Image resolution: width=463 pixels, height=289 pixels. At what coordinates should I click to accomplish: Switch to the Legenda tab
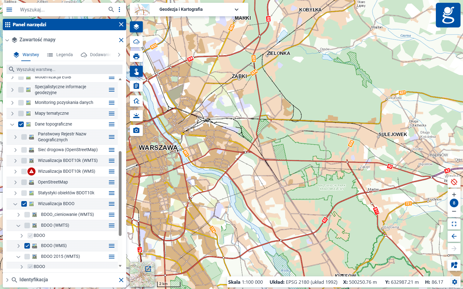[60, 55]
